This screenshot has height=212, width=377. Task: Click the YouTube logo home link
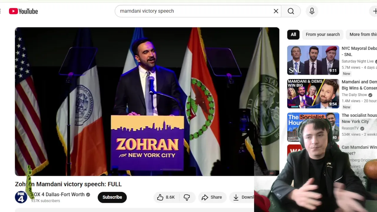point(24,11)
